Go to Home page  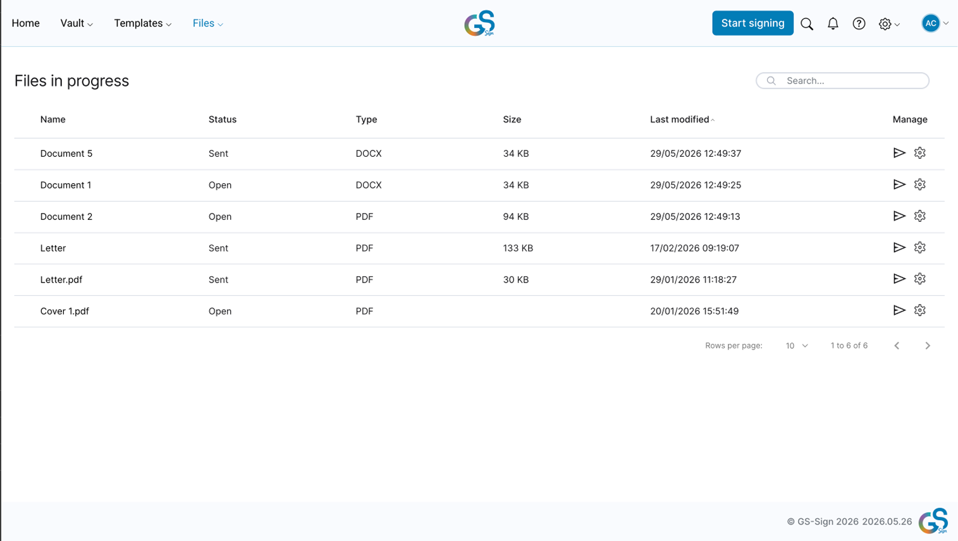click(25, 23)
